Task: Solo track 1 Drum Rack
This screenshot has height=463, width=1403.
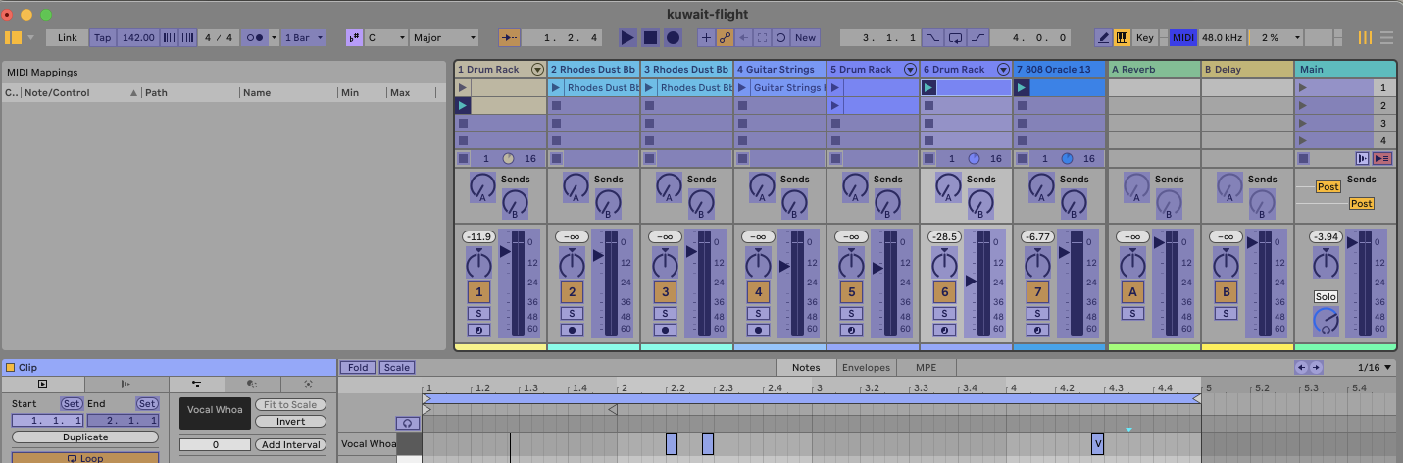Action: coord(478,313)
